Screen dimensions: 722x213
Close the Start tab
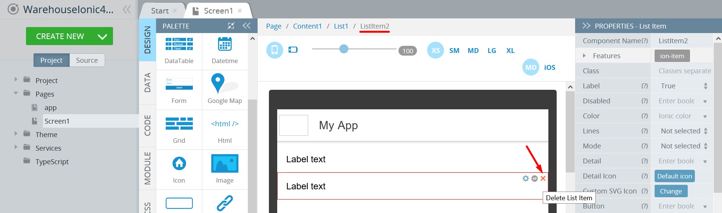pyautogui.click(x=175, y=11)
